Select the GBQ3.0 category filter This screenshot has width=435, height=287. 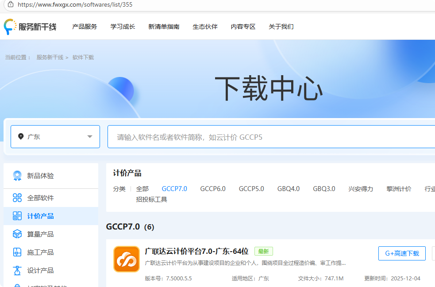point(324,189)
